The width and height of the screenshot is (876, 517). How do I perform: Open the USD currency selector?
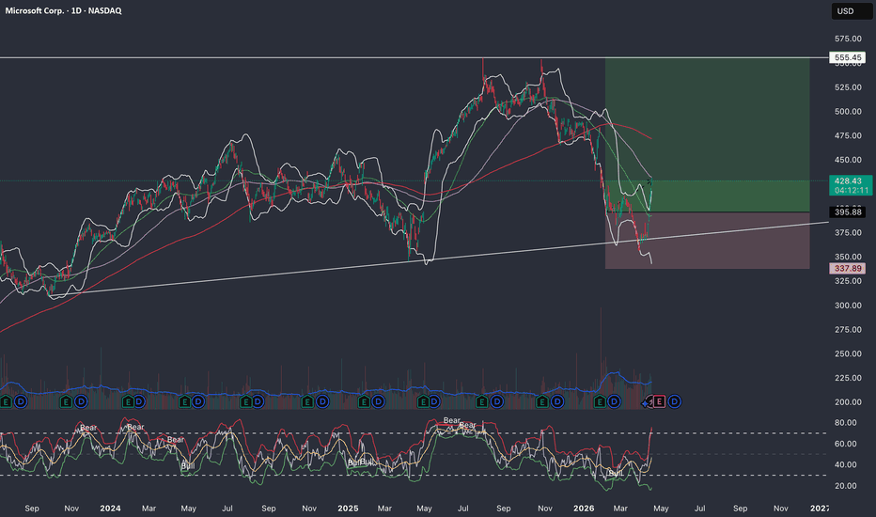(848, 12)
